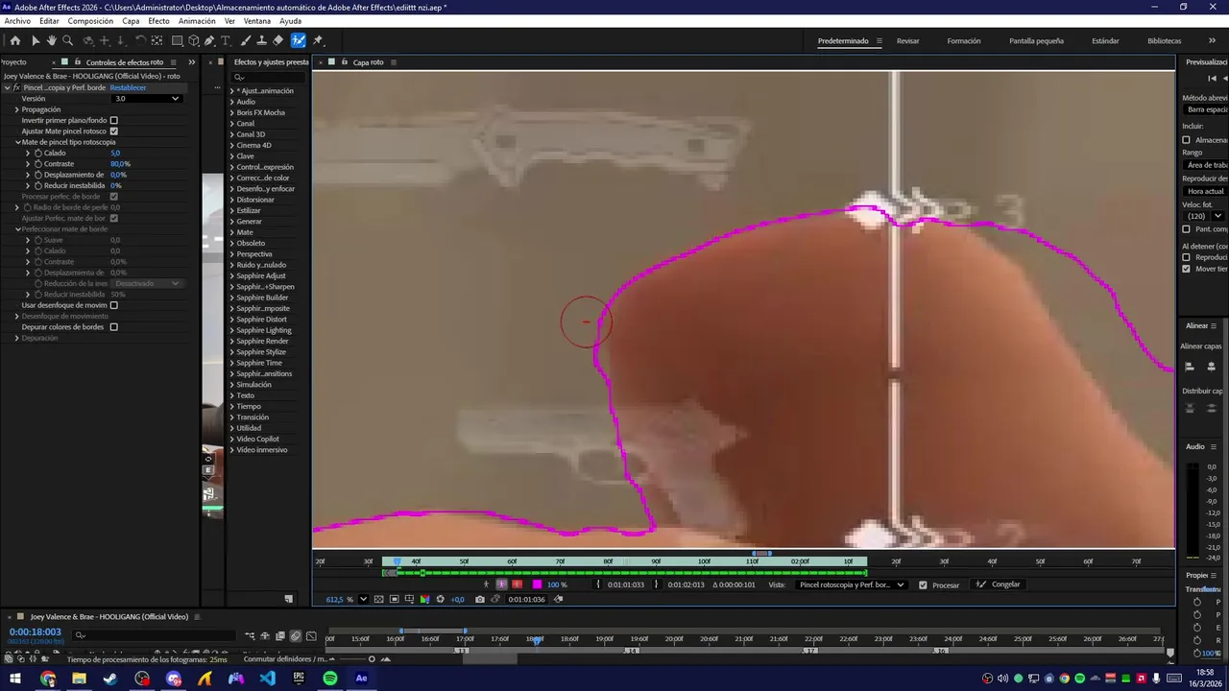
Task: Switch to the Bibliotecas workspace
Action: point(1164,41)
